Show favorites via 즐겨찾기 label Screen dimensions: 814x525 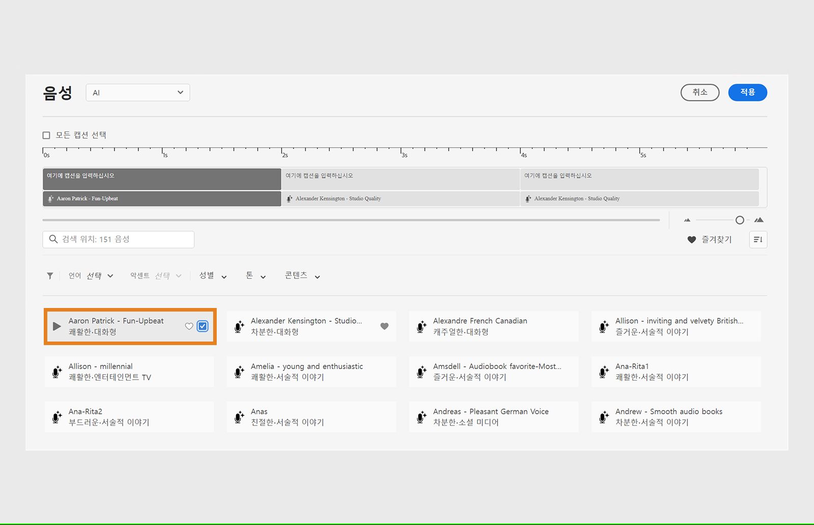tap(716, 239)
